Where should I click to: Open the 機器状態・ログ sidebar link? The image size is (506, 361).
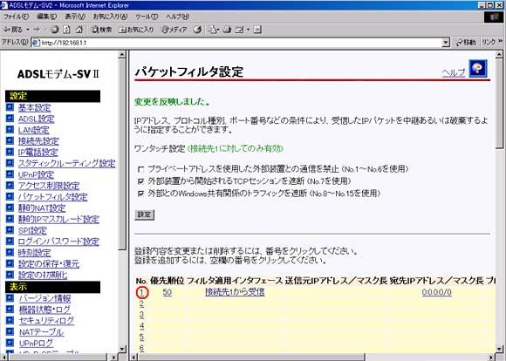click(x=44, y=310)
